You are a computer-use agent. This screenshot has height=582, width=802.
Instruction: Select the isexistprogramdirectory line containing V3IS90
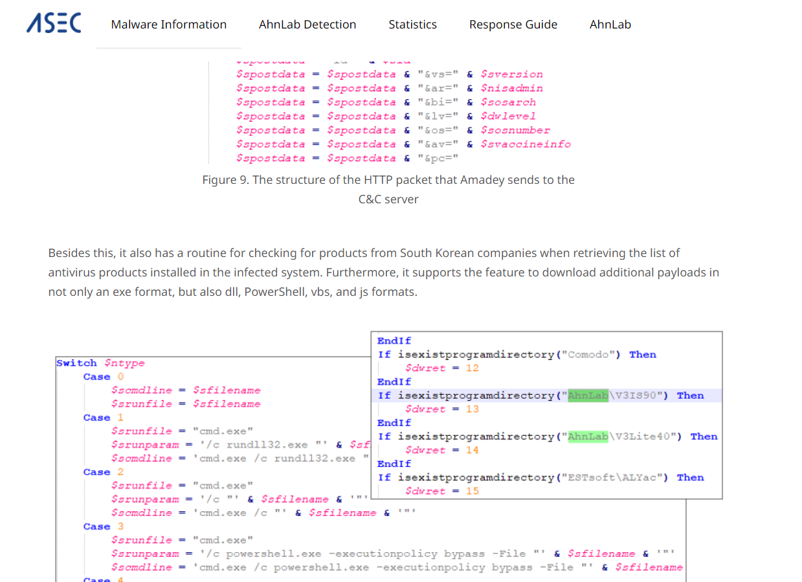(x=541, y=396)
